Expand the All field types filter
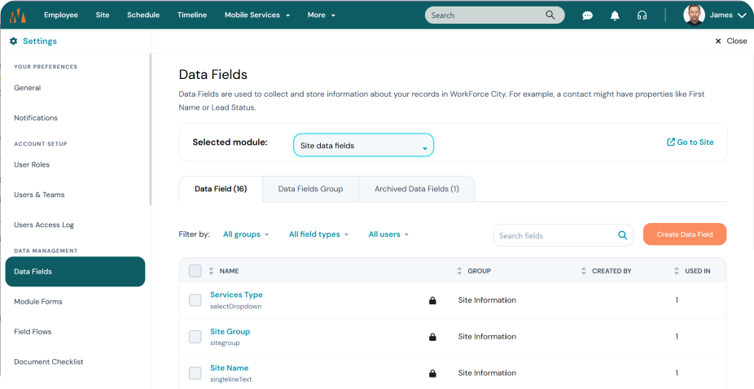The width and height of the screenshot is (754, 389). [x=318, y=234]
